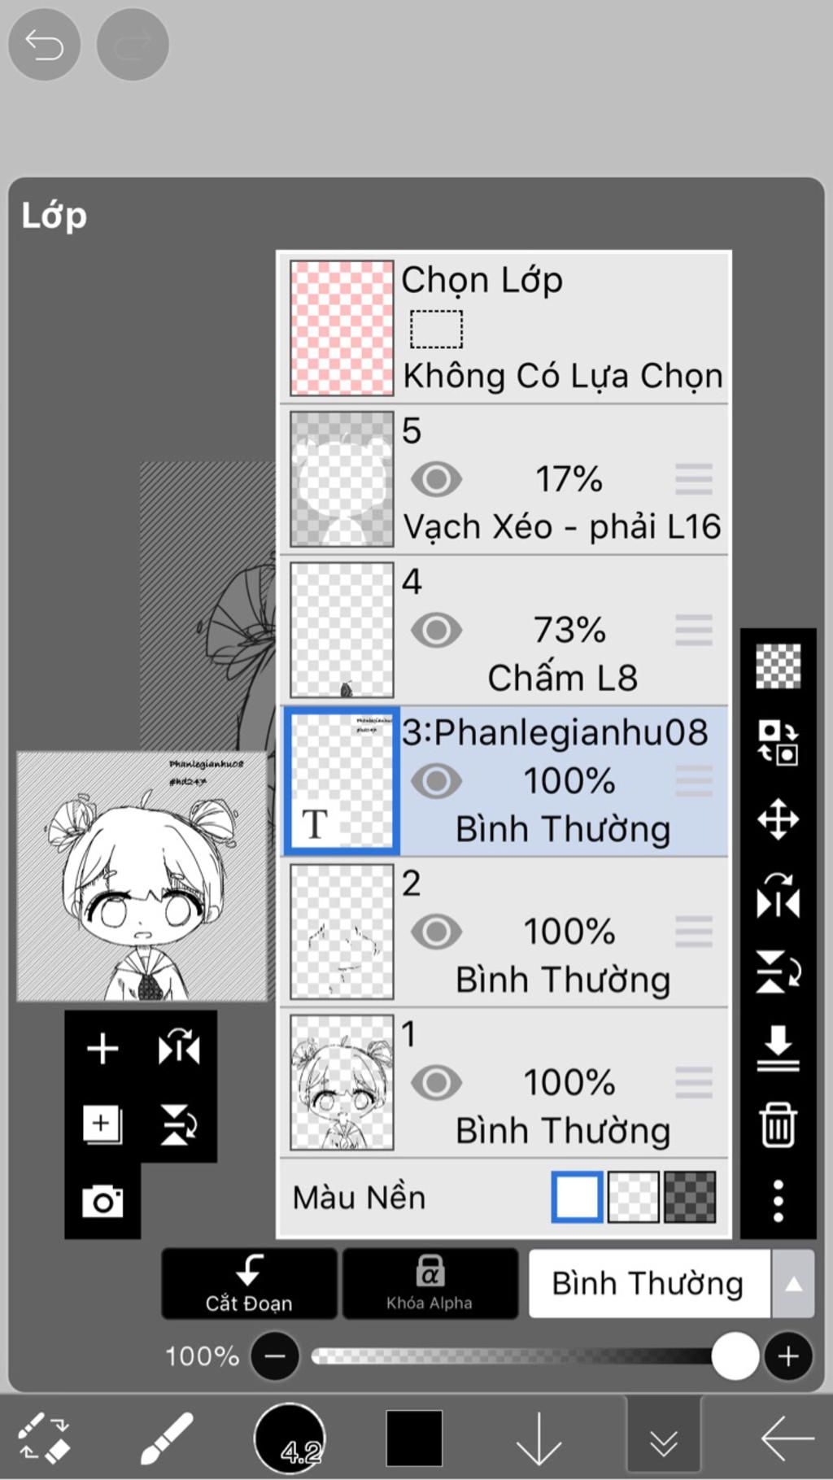Select the Chọn Lớp selection layer row
This screenshot has height=1480, width=833.
tap(504, 328)
